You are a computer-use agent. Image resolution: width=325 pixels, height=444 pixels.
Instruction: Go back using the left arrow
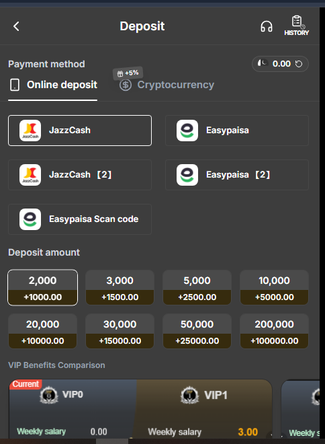16,26
